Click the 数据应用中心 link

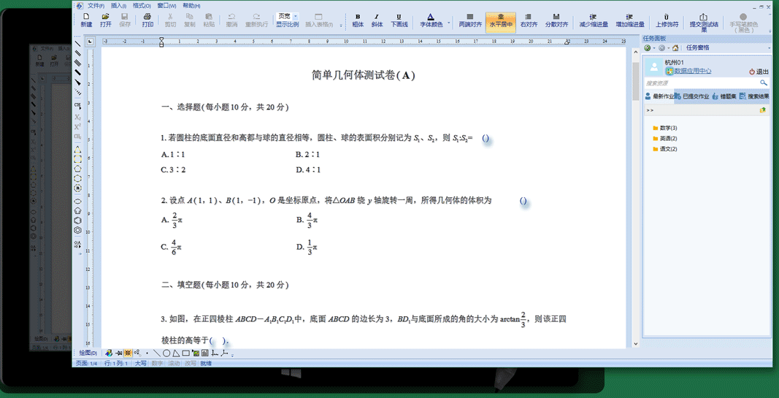tap(691, 72)
